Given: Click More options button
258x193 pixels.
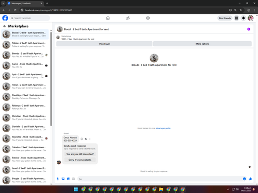Looking at the screenshot, I should (x=202, y=44).
